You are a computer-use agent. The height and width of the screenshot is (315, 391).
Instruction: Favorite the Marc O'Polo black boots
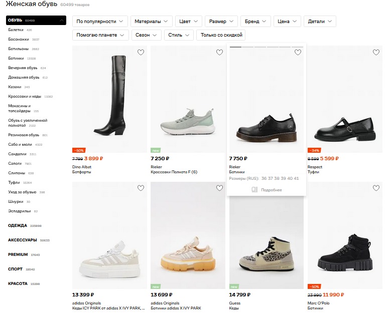[376, 188]
